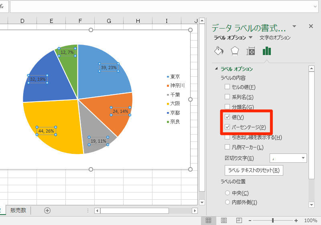
Task: Select the 12, 7% data label
Action: pos(67,52)
